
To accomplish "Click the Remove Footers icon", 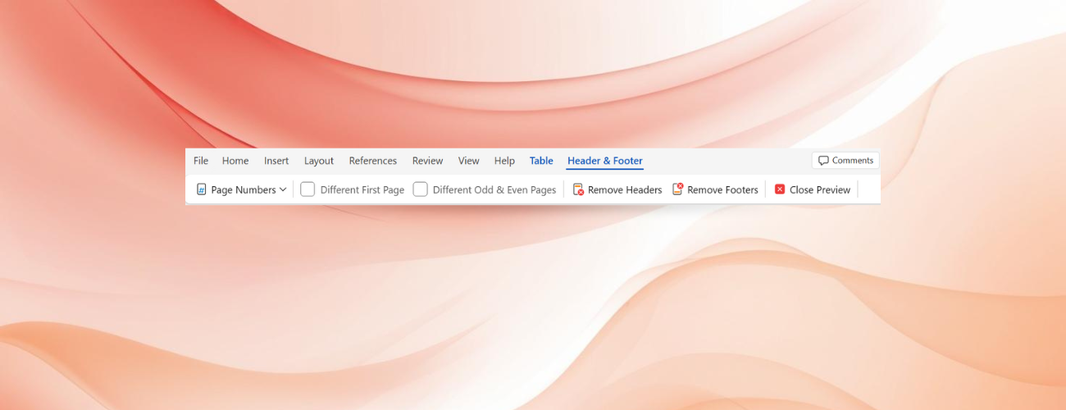I will click(677, 189).
